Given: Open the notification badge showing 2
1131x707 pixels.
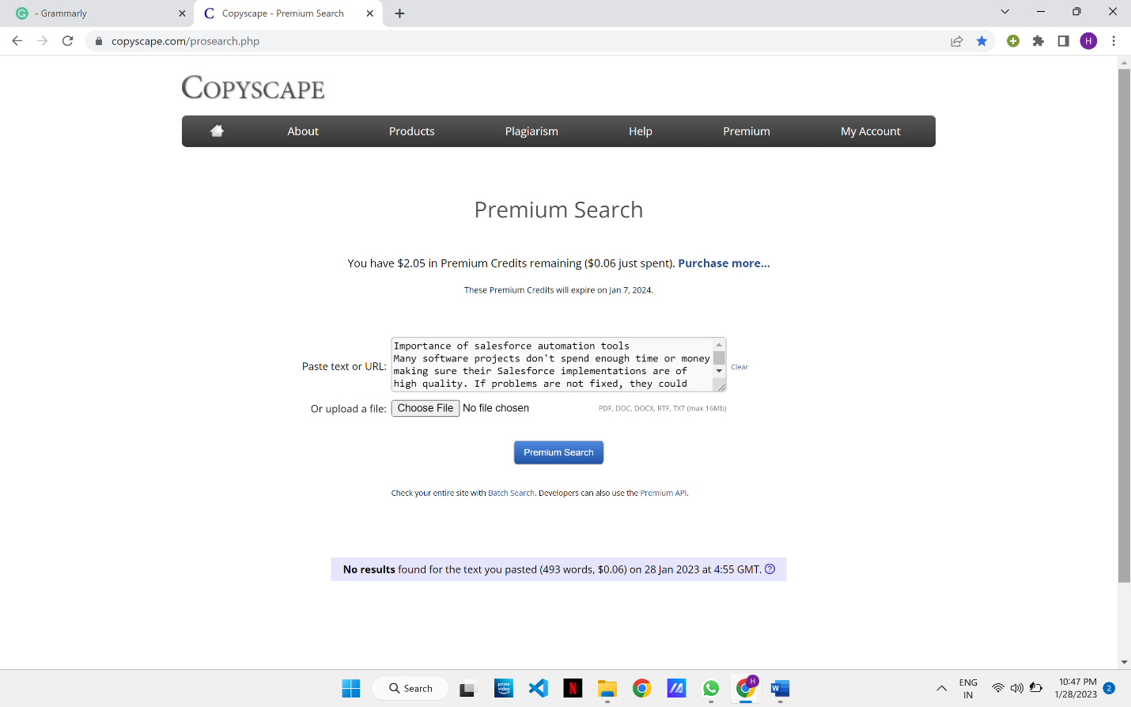Looking at the screenshot, I should click(x=1109, y=688).
